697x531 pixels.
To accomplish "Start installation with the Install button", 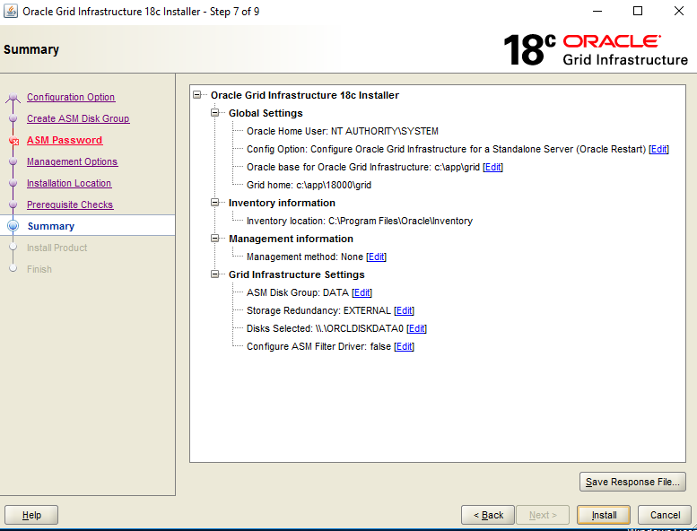I will pos(604,515).
